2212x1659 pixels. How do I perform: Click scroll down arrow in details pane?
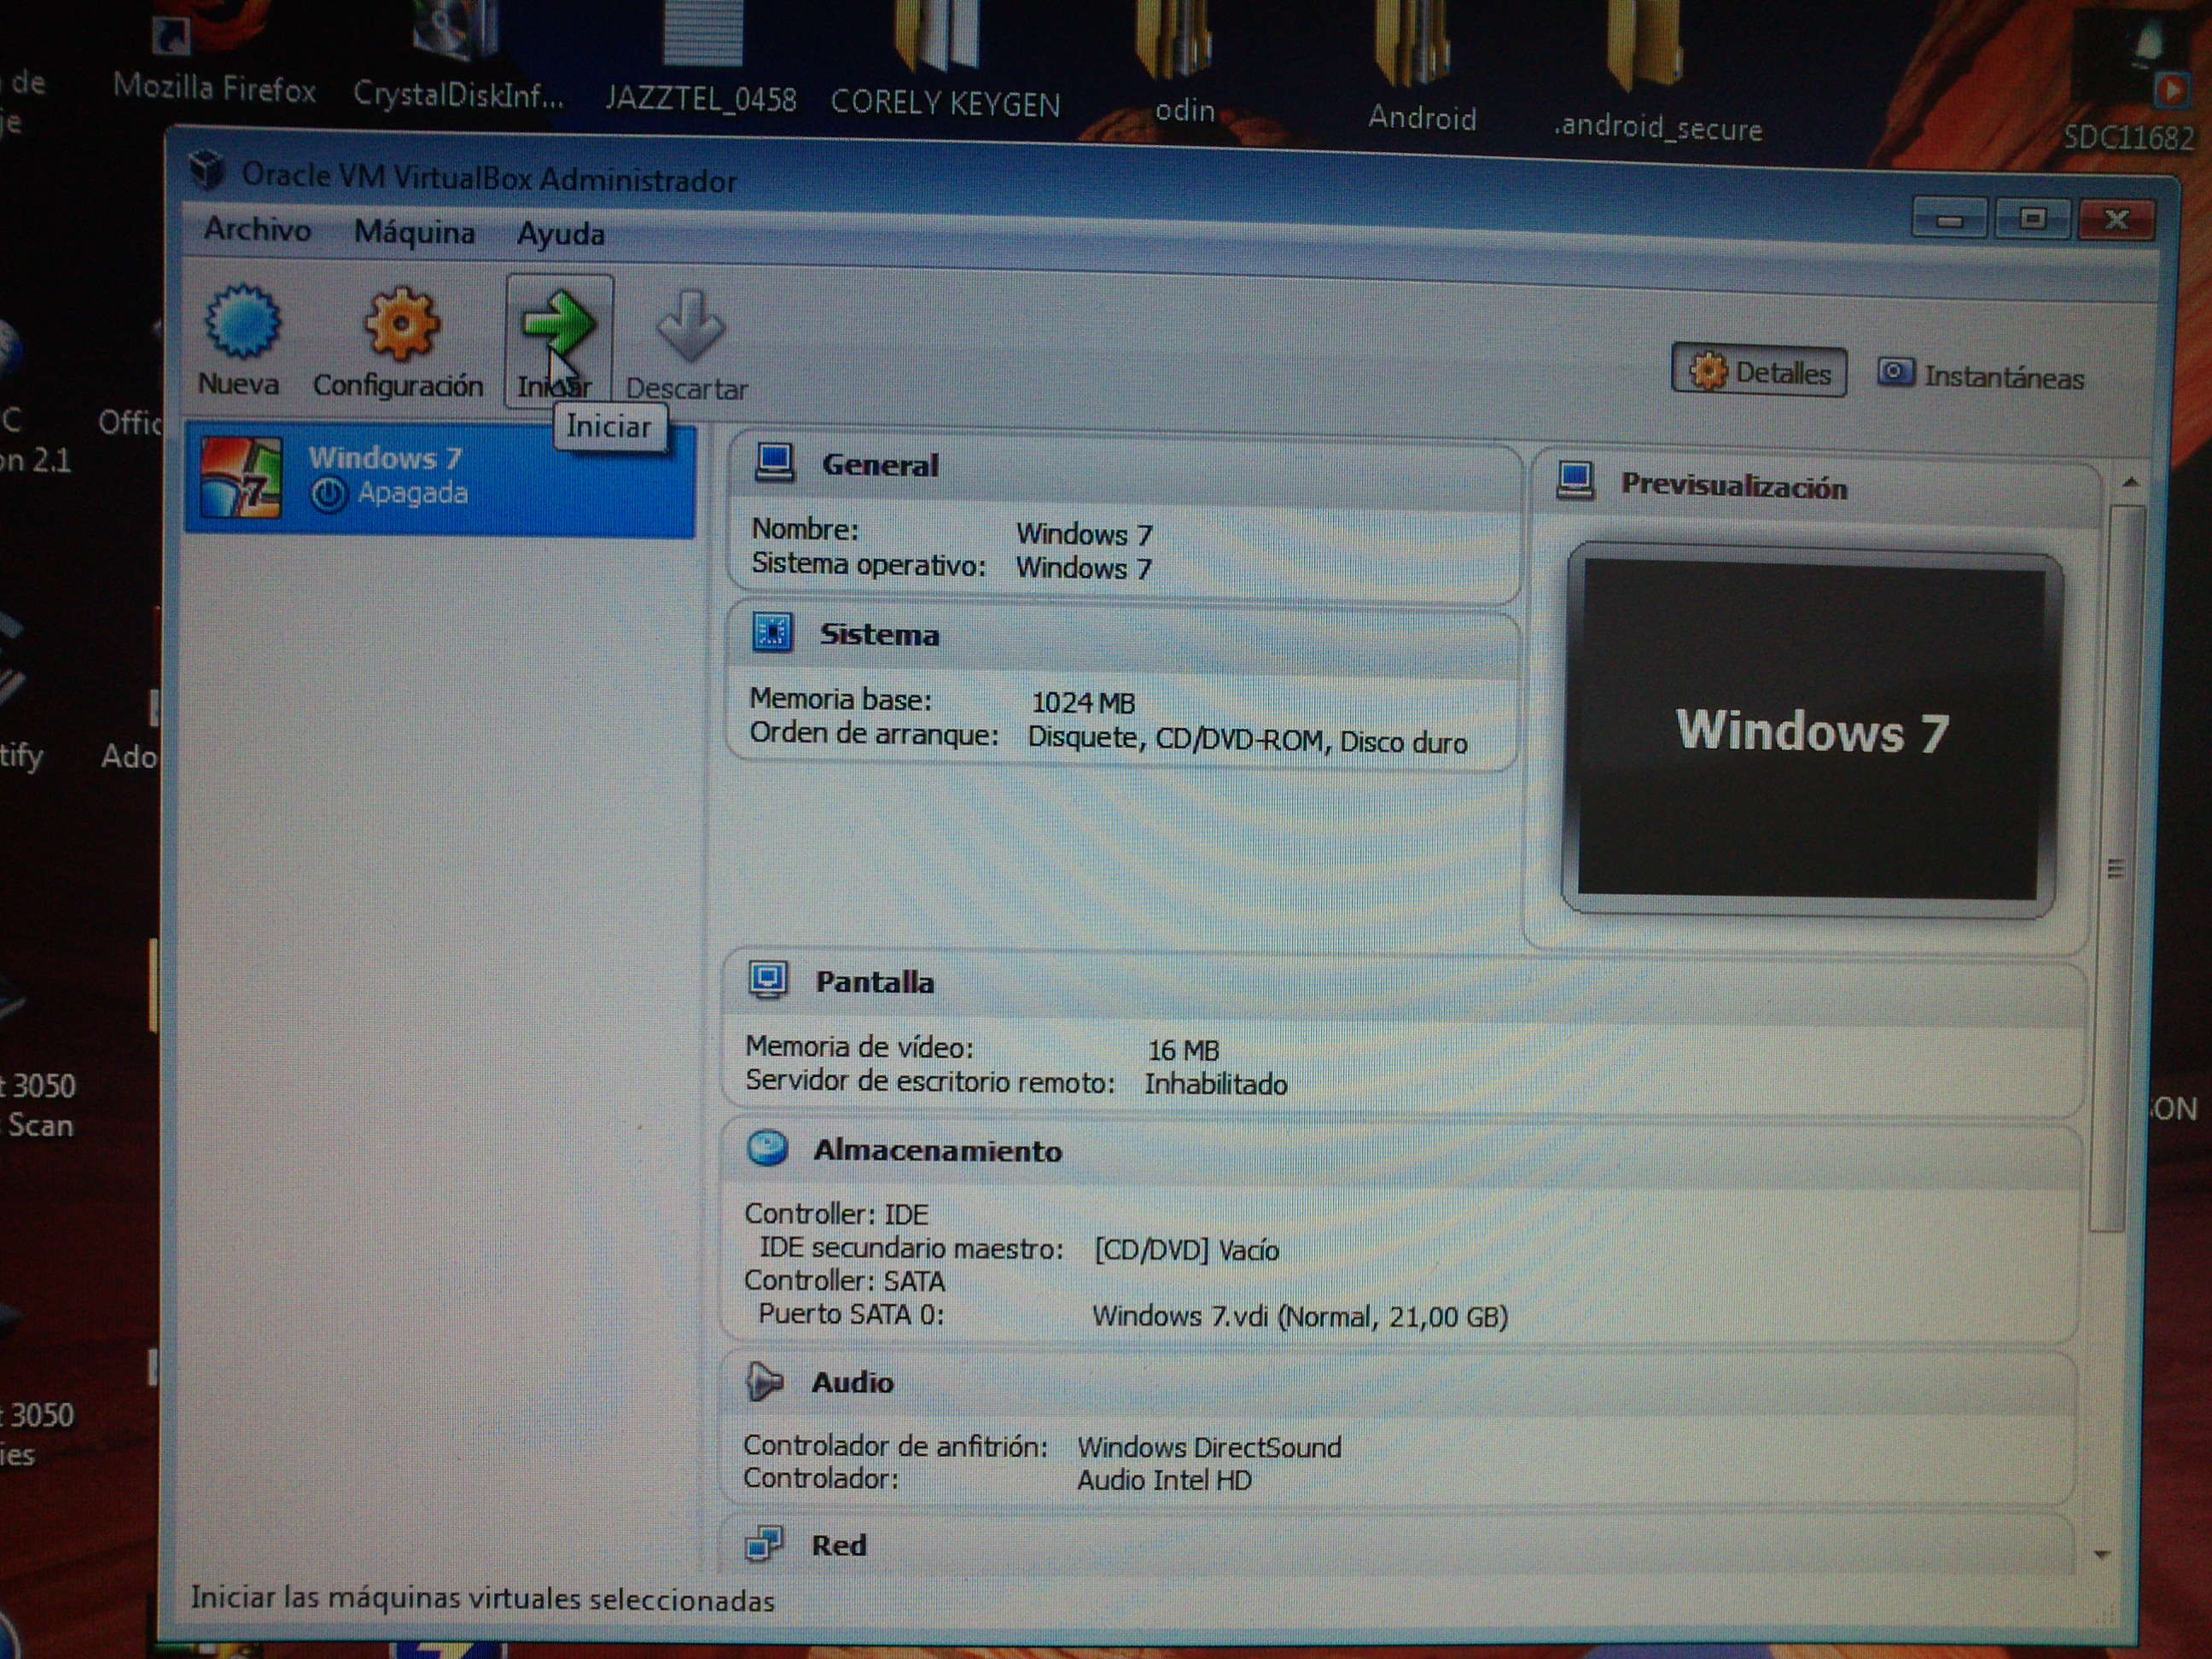(x=2101, y=1555)
